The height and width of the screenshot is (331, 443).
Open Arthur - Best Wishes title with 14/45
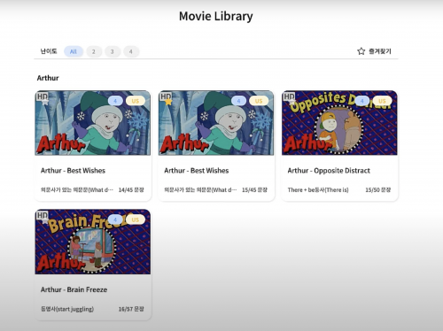tap(73, 171)
